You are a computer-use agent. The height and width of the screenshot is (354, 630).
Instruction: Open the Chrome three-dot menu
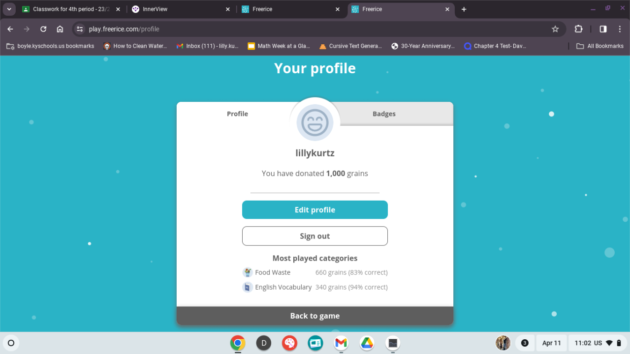point(620,29)
